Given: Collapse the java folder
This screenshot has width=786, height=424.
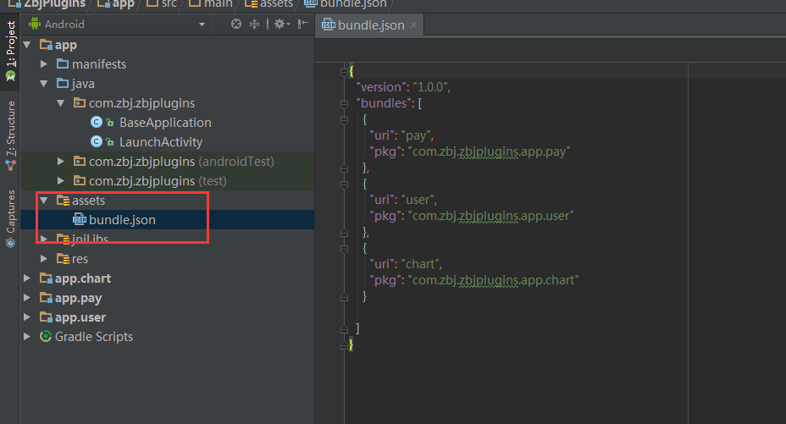Looking at the screenshot, I should coord(44,84).
